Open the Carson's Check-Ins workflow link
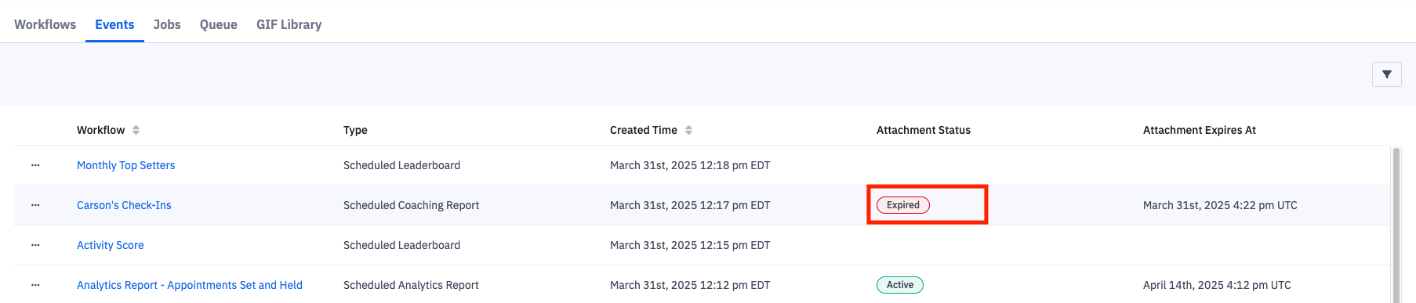 124,205
